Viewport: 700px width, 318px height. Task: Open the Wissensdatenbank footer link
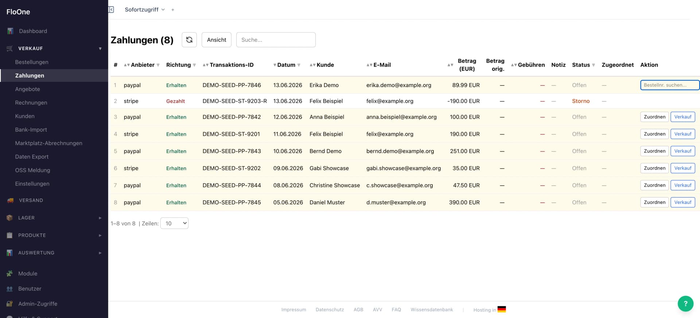(432, 310)
